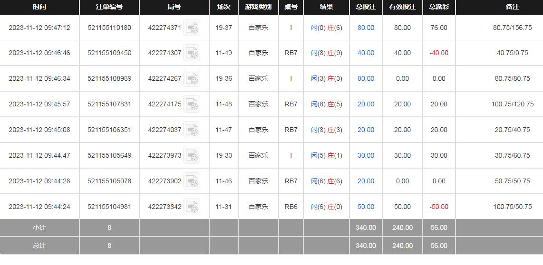543x265 pixels.
Task: Select the 时间 column header
Action: [x=39, y=7]
